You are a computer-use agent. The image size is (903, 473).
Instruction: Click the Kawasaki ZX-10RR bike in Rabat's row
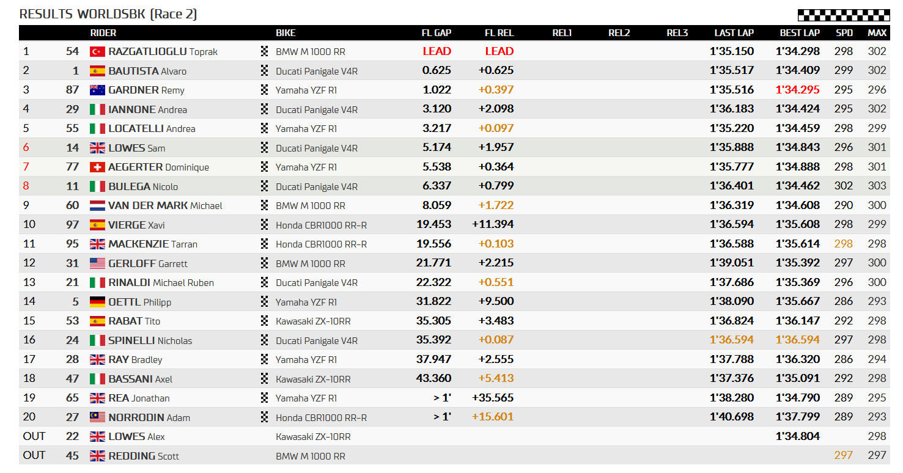click(x=313, y=321)
